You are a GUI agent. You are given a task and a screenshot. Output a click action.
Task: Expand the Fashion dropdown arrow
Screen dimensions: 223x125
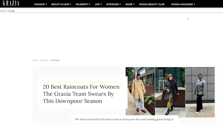tap(46, 4)
